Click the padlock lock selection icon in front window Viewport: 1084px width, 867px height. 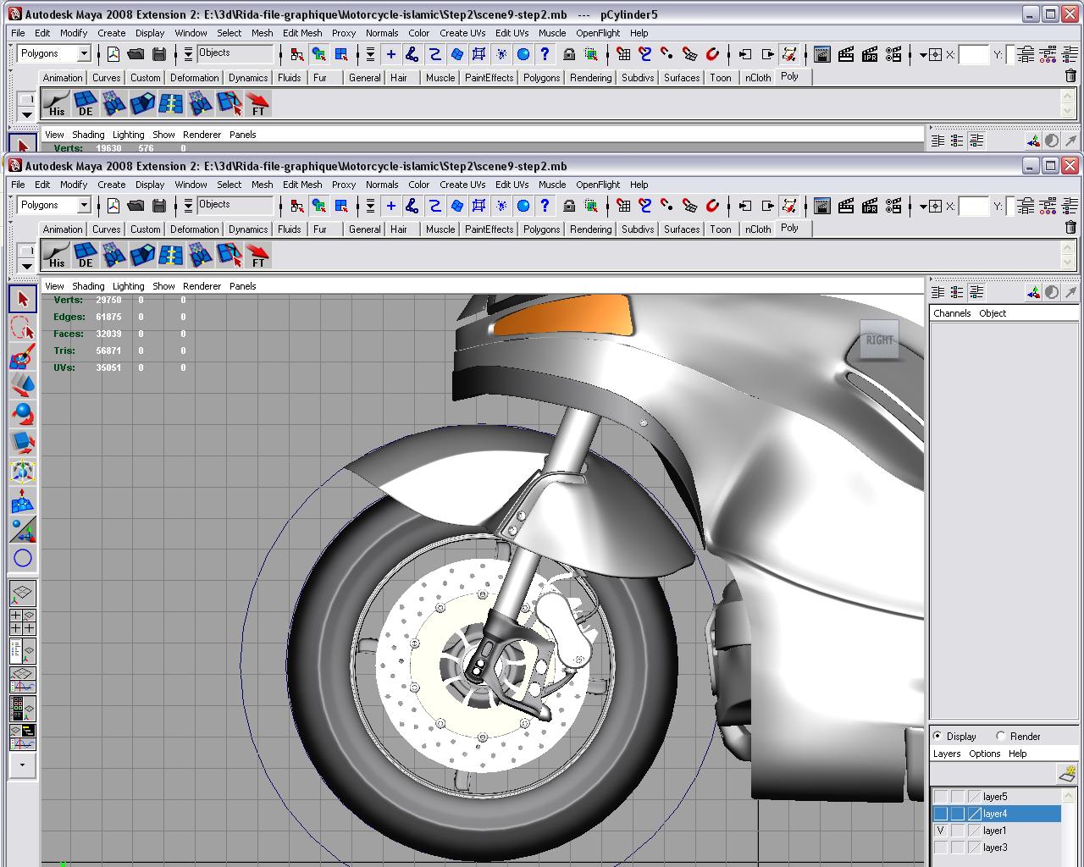[569, 206]
